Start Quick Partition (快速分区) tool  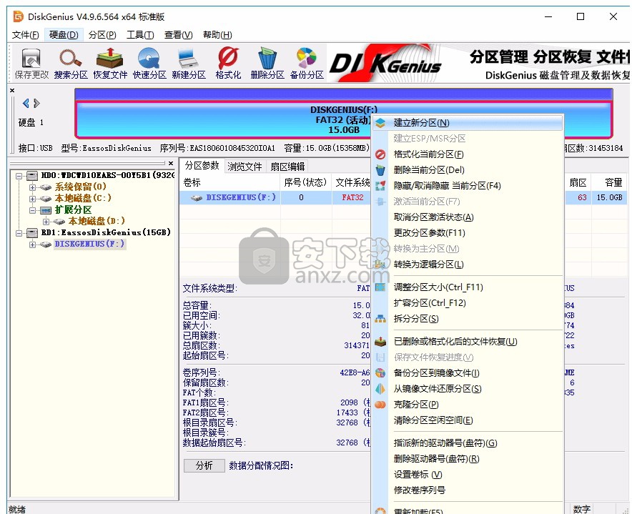[x=149, y=64]
